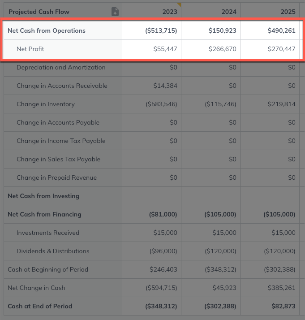This screenshot has width=305, height=320.
Task: Click the Change in Accounts Payable label
Action: coord(58,122)
